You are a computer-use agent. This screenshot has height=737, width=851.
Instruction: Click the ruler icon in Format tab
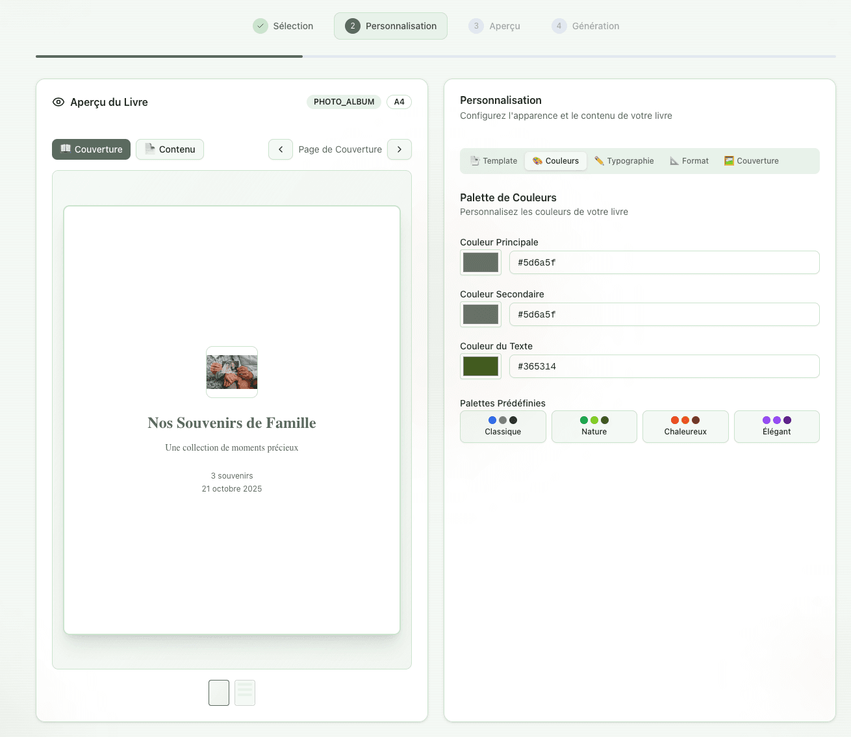[674, 161]
